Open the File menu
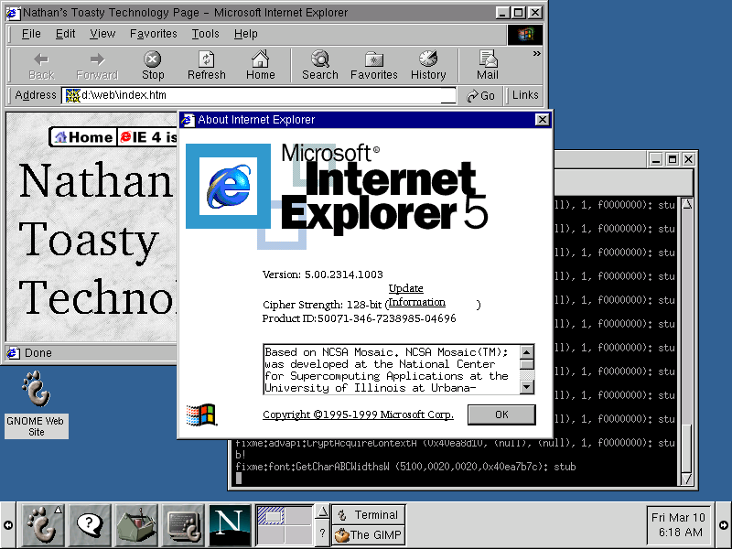This screenshot has width=732, height=549. [x=31, y=34]
